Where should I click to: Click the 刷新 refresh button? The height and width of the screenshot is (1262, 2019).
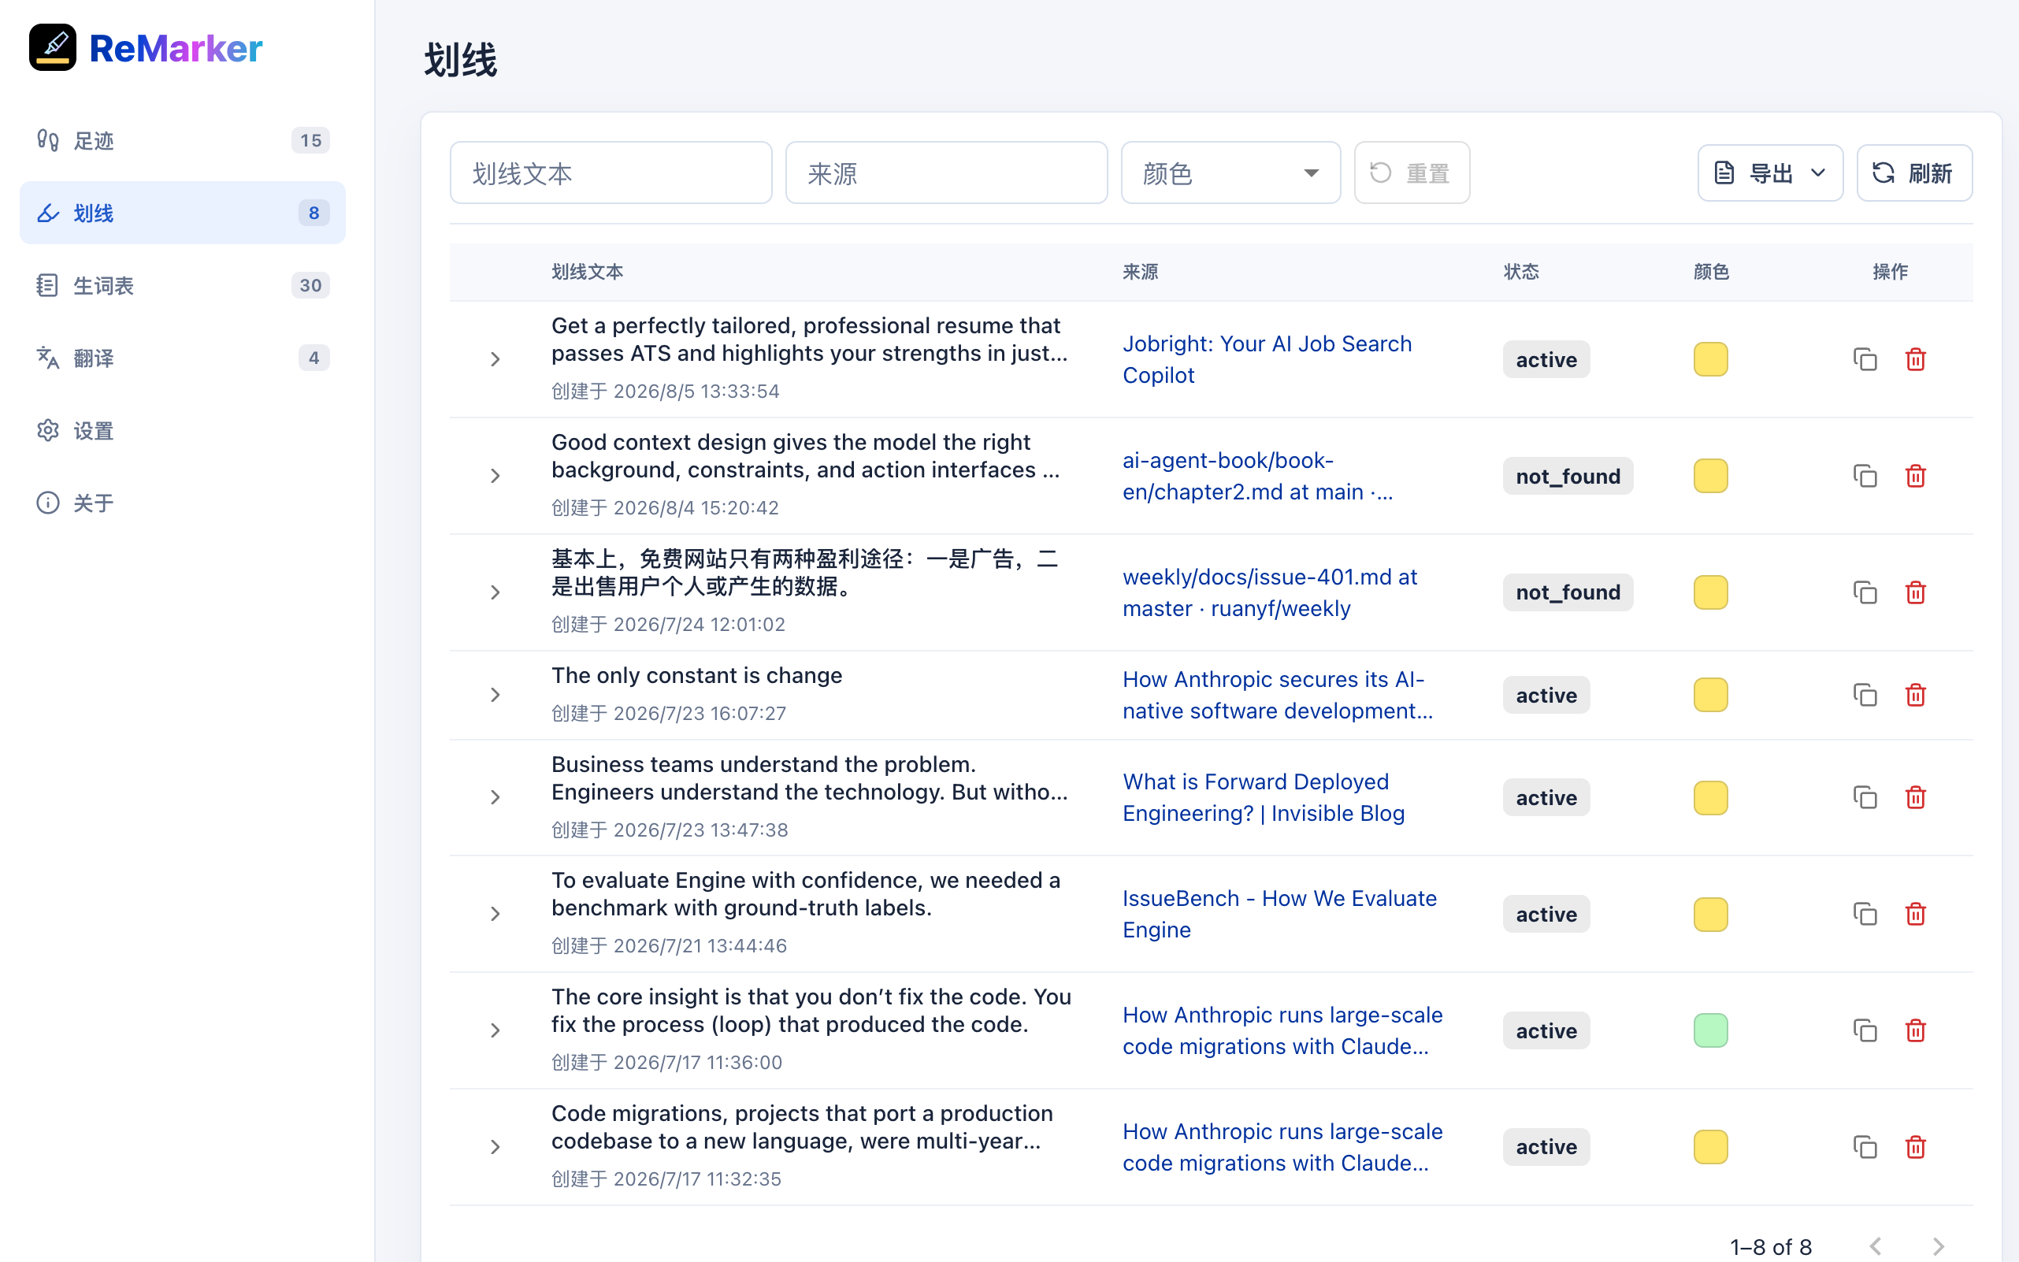tap(1915, 173)
